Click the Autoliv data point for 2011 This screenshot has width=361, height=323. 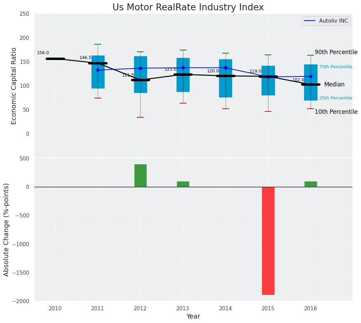[98, 70]
